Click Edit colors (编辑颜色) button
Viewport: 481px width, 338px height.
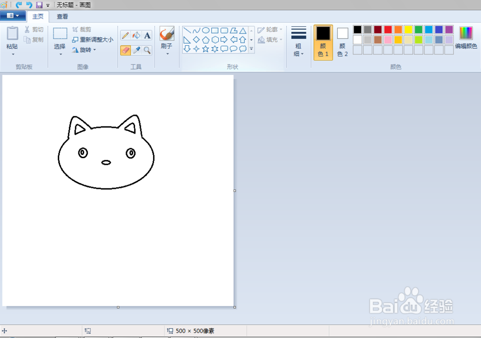point(466,38)
